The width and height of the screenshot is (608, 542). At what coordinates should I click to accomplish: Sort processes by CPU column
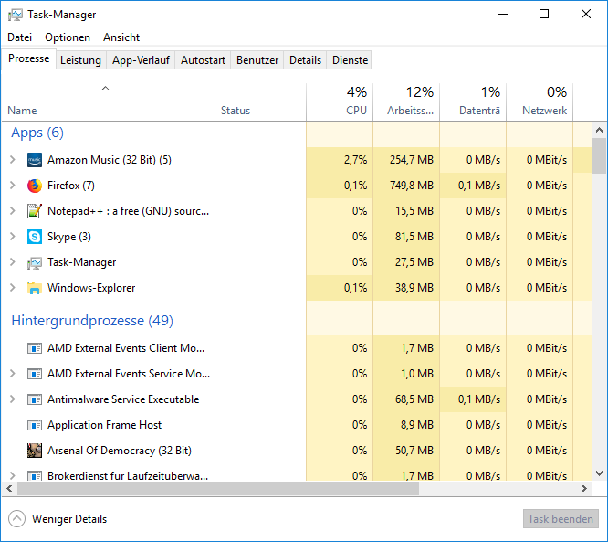(x=340, y=101)
